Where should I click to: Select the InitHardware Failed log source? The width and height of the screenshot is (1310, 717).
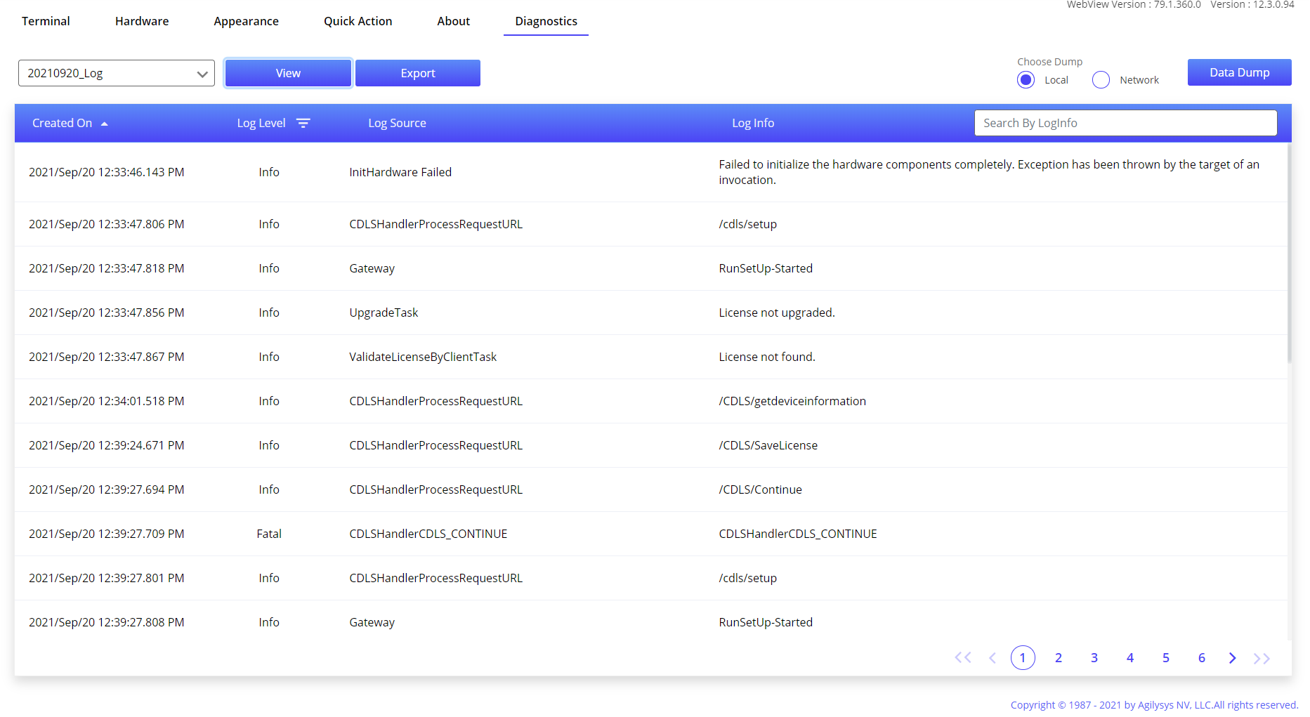(x=400, y=172)
